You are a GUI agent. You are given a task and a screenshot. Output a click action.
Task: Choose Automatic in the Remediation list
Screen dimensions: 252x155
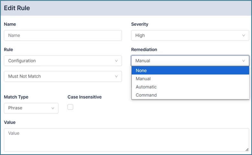[190, 87]
